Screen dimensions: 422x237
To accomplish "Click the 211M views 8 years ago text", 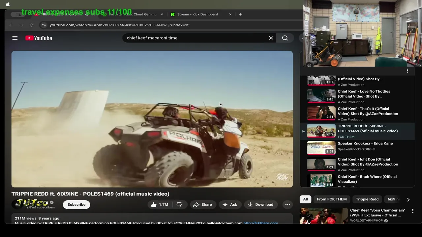I will pos(37,218).
